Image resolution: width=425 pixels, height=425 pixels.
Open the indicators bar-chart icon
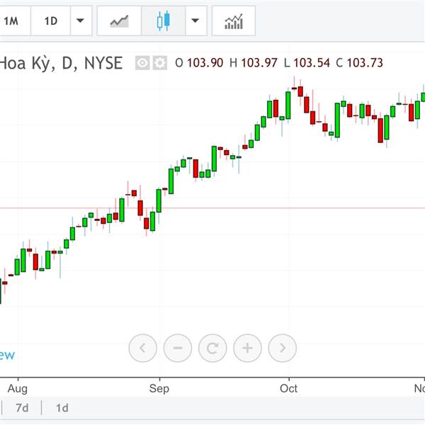(234, 21)
